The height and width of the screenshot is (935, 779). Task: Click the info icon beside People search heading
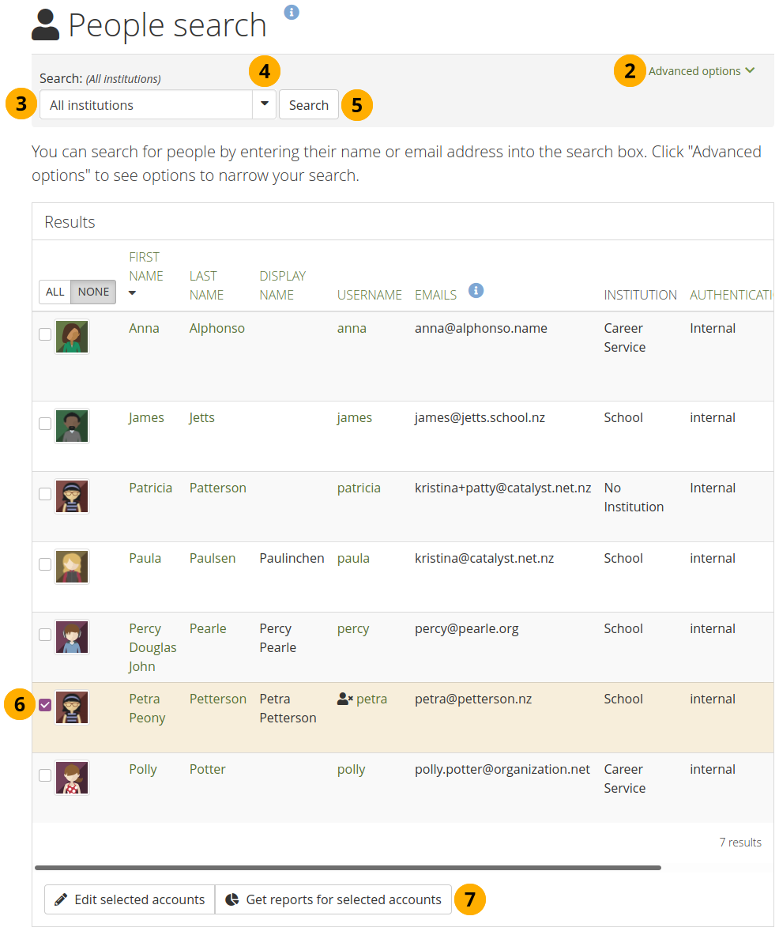click(292, 12)
